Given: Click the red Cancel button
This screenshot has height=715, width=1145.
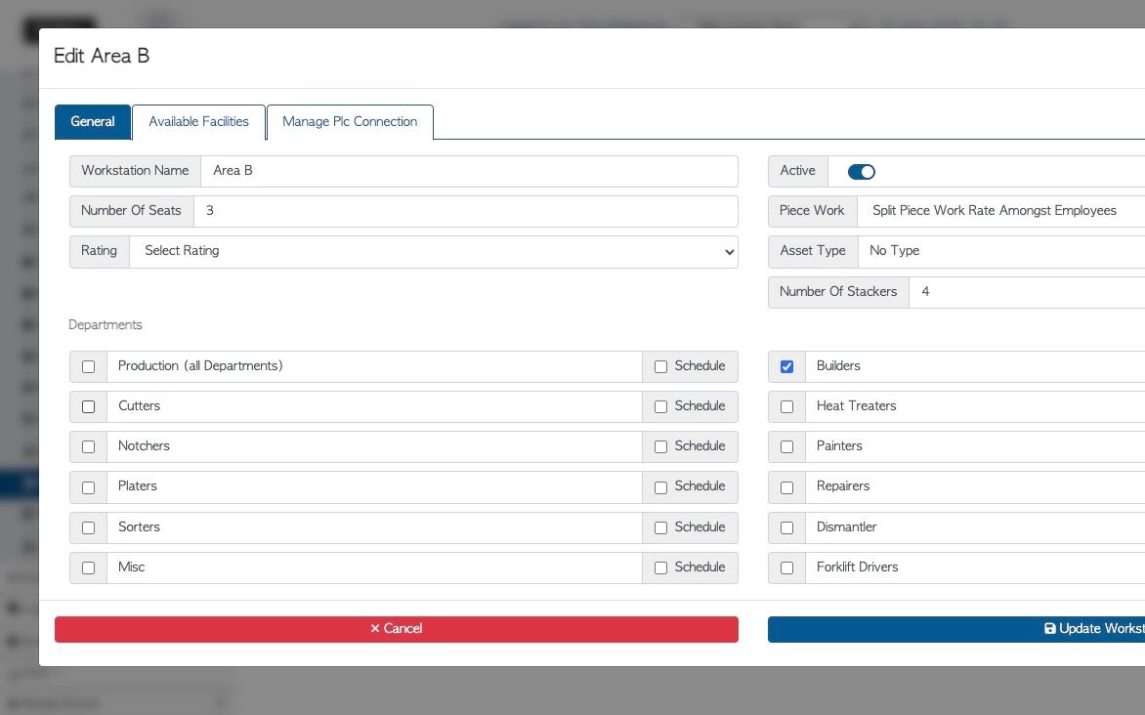Looking at the screenshot, I should point(397,629).
